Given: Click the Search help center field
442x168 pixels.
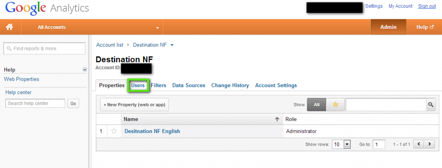Looking at the screenshot, I should pyautogui.click(x=35, y=103).
